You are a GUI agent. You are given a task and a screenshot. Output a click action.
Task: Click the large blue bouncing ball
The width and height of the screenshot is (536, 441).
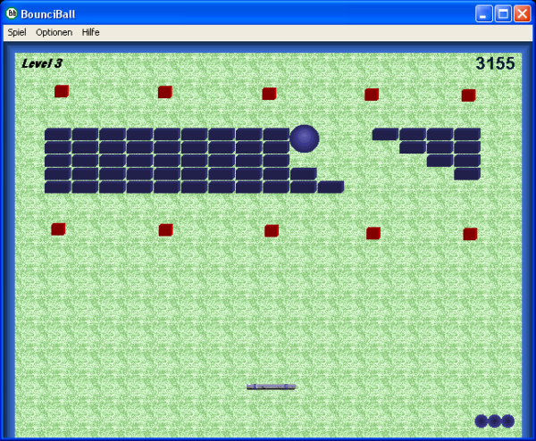304,138
